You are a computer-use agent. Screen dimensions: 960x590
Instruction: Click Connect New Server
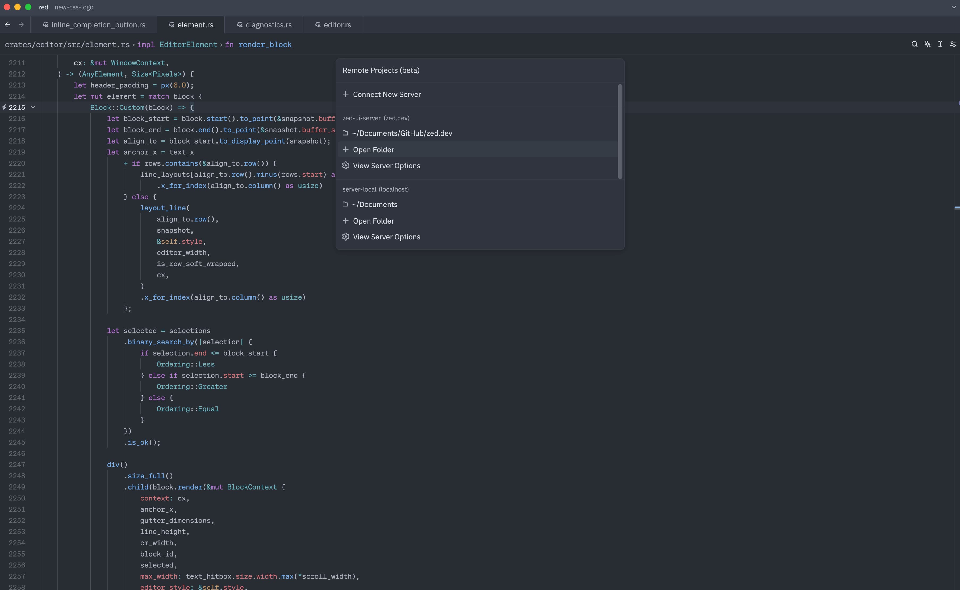[386, 94]
